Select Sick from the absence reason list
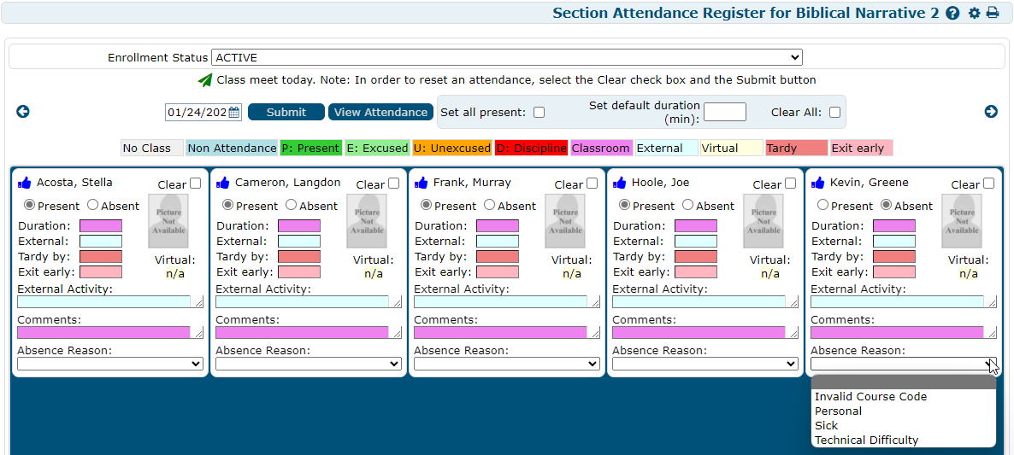Viewport: 1014px width, 455px height. tap(827, 426)
